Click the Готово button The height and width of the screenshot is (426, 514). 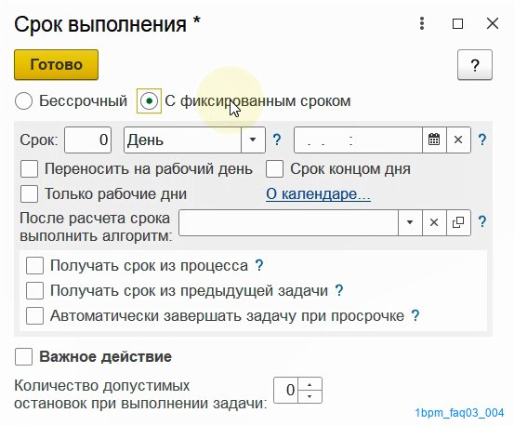pyautogui.click(x=56, y=65)
